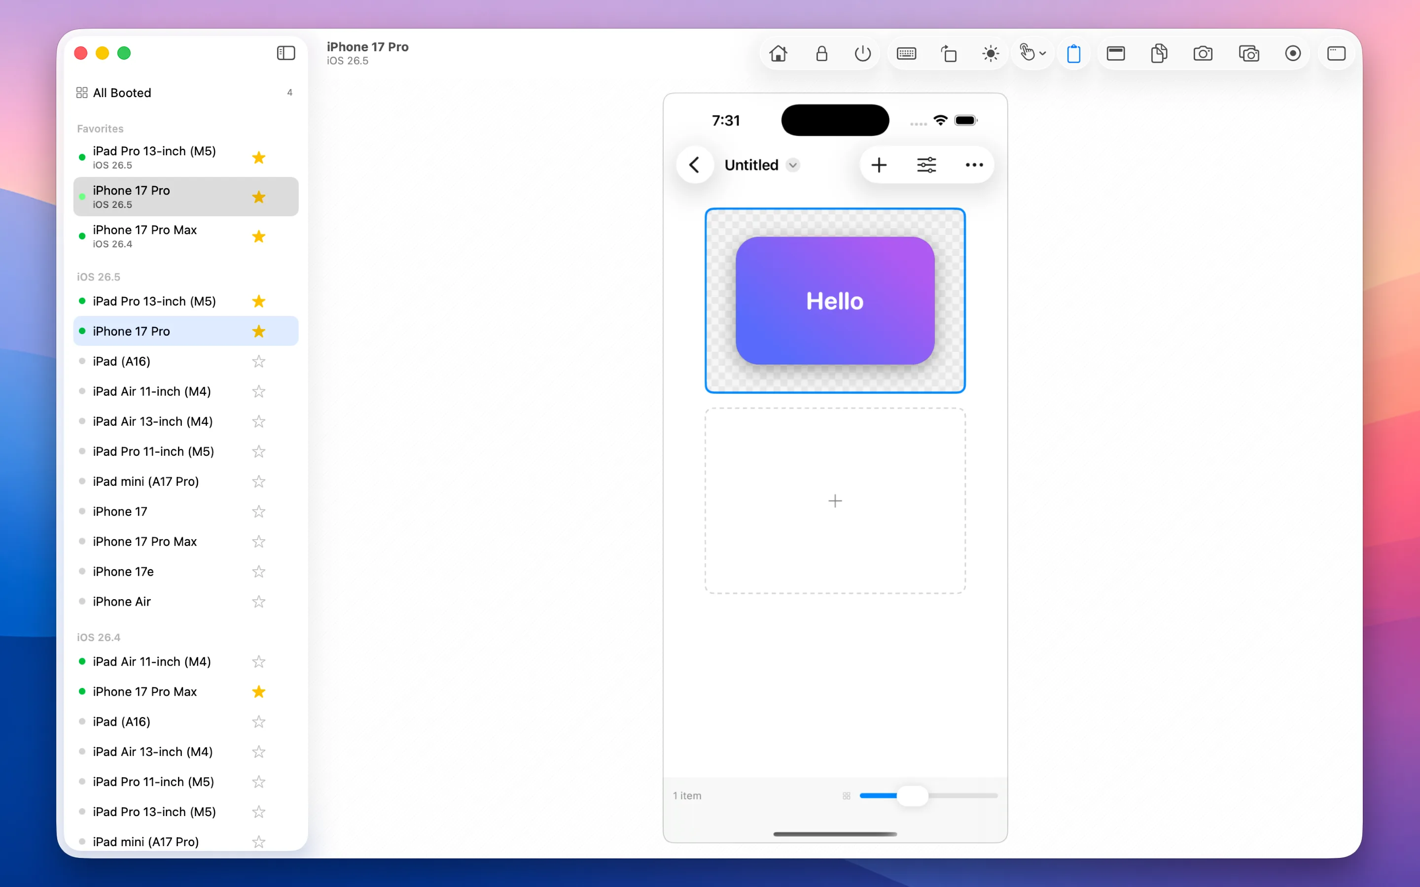
Task: Open the touch gesture hand dropdown
Action: [1032, 53]
